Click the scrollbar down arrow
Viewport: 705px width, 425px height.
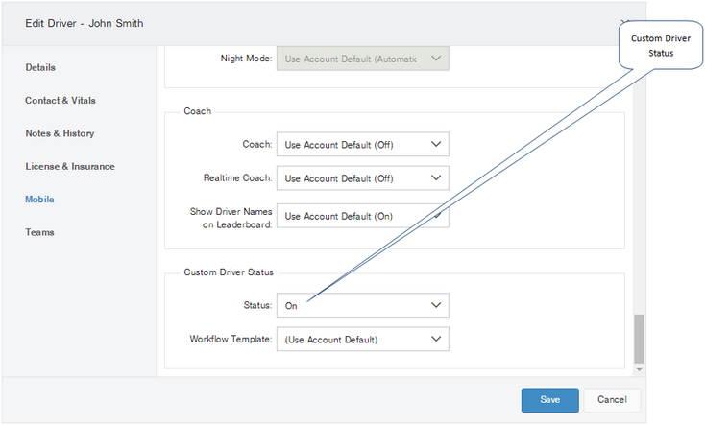(x=639, y=369)
